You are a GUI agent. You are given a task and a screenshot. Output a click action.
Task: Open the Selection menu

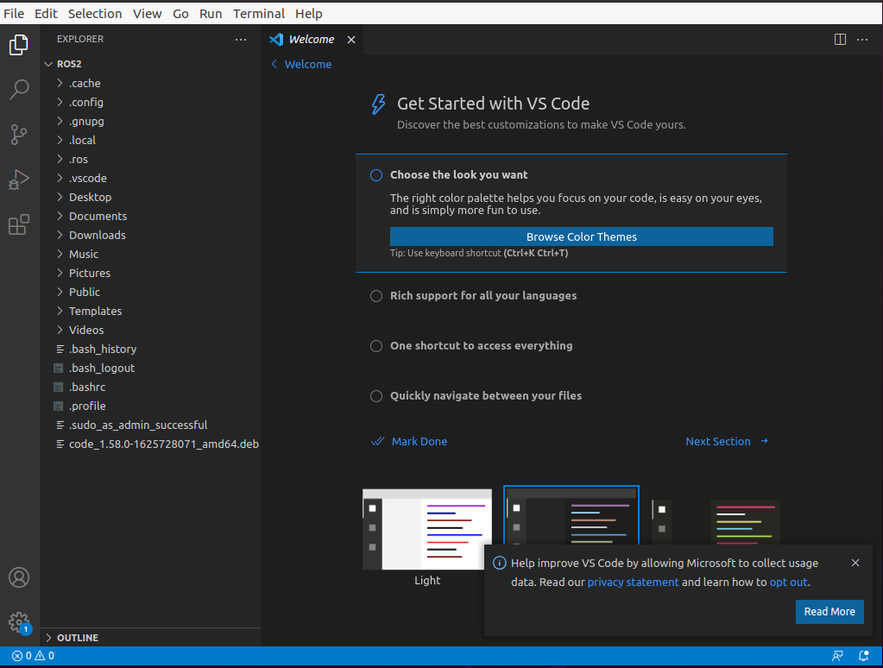95,14
